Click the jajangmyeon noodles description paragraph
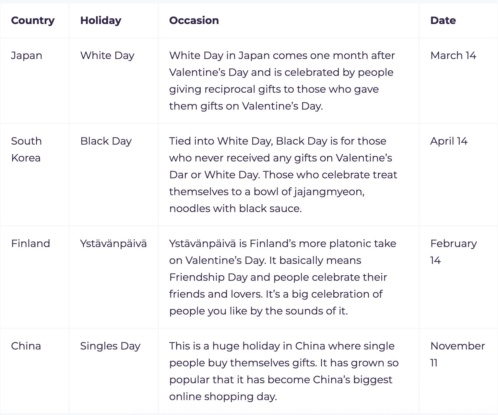498x415 pixels. (x=283, y=175)
